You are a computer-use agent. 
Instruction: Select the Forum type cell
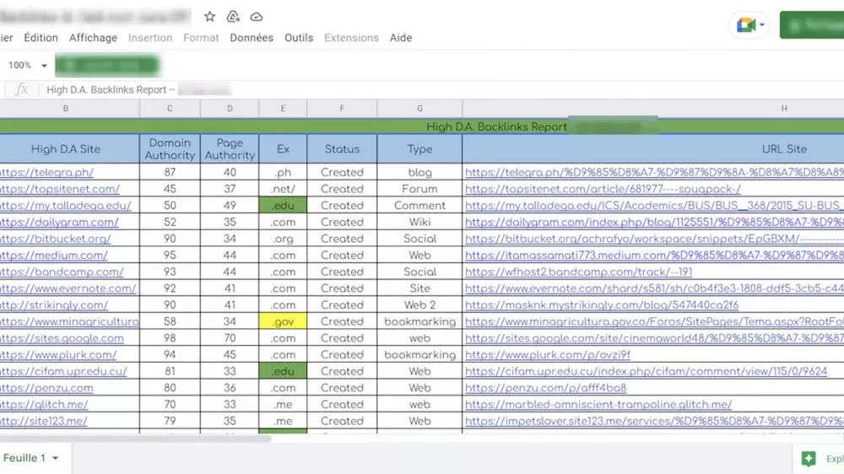coord(419,189)
